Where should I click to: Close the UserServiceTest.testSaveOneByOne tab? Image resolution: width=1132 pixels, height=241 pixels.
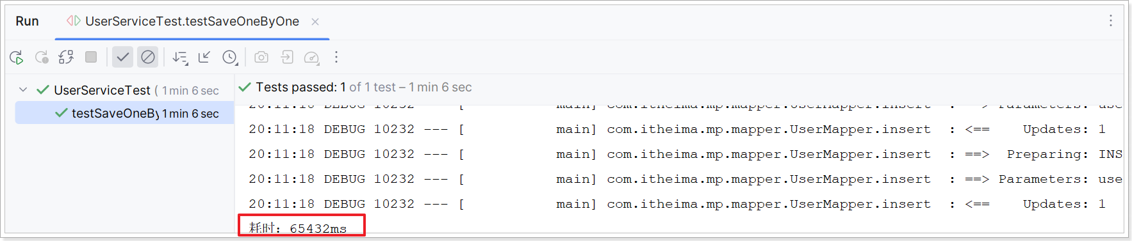coord(315,21)
